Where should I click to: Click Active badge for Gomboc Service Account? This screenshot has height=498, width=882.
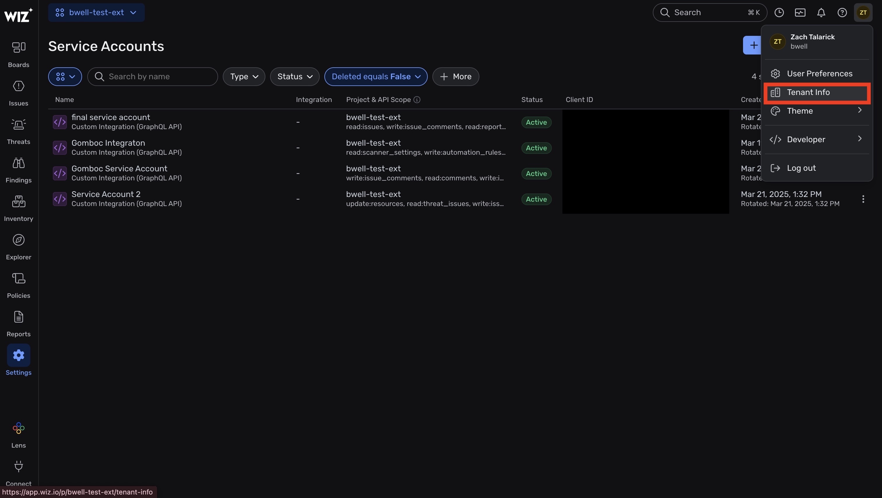[536, 174]
